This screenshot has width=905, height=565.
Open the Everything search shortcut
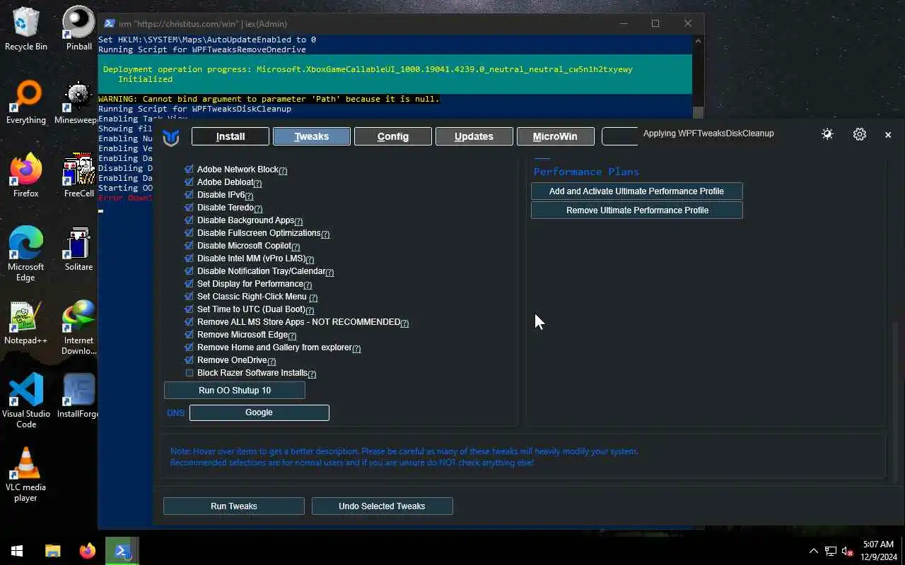point(26,102)
